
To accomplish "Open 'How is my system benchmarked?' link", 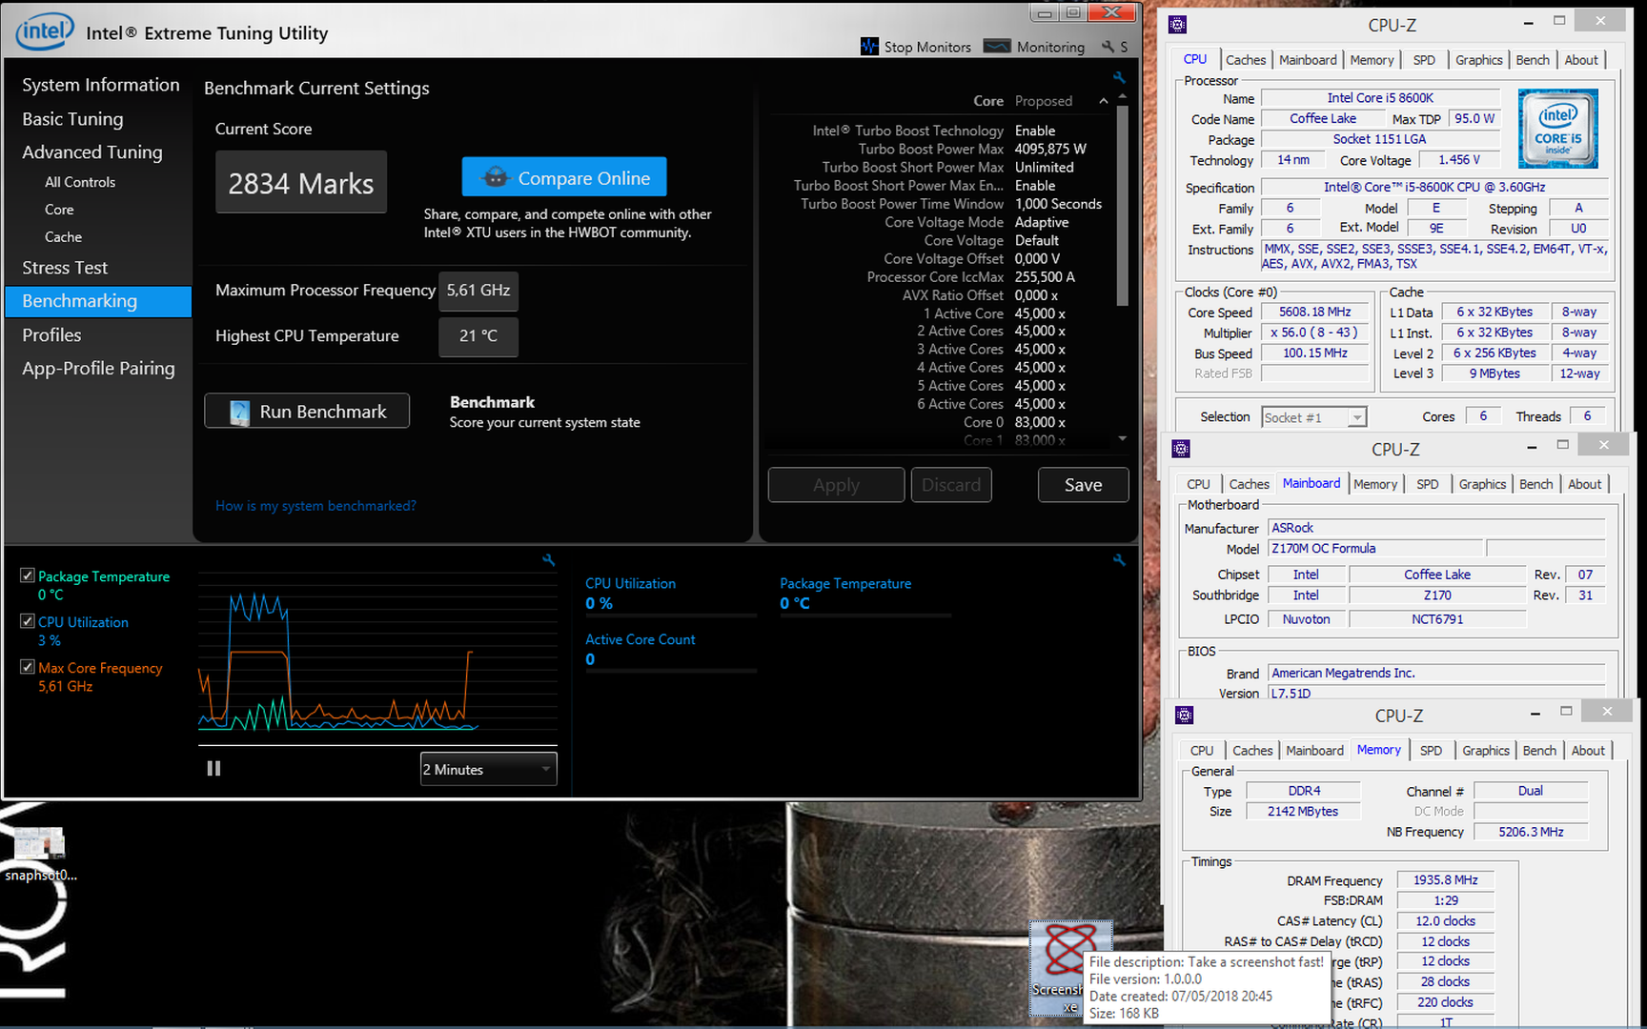I will (315, 506).
